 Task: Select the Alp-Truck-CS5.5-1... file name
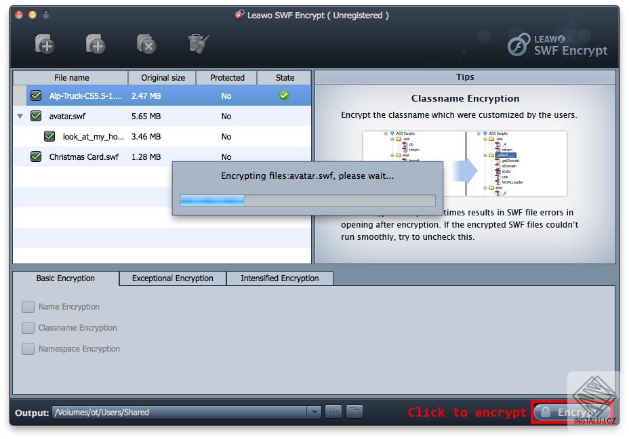point(85,96)
